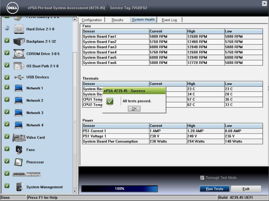Select the Hard Drive 2-1-0 icon
Viewport: 269px width, 201px height.
coord(19,29)
